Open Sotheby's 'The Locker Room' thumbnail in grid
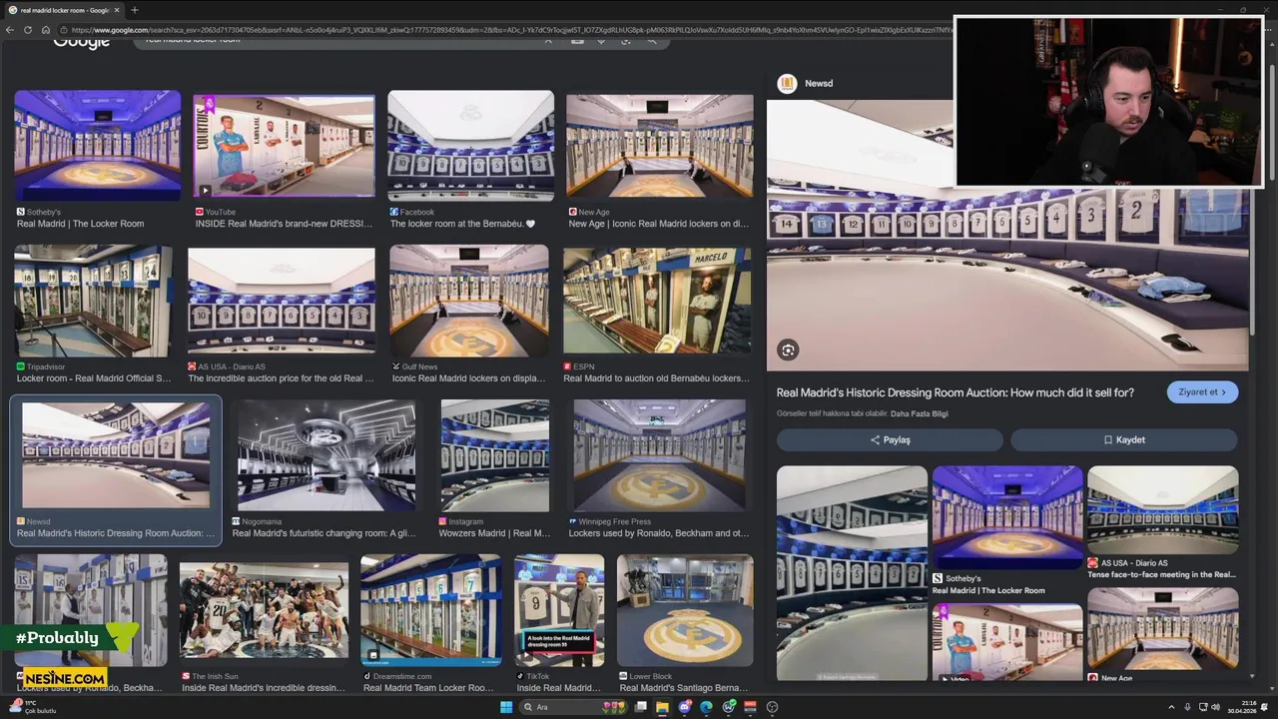Screen dimensions: 1278x719 click(98, 146)
